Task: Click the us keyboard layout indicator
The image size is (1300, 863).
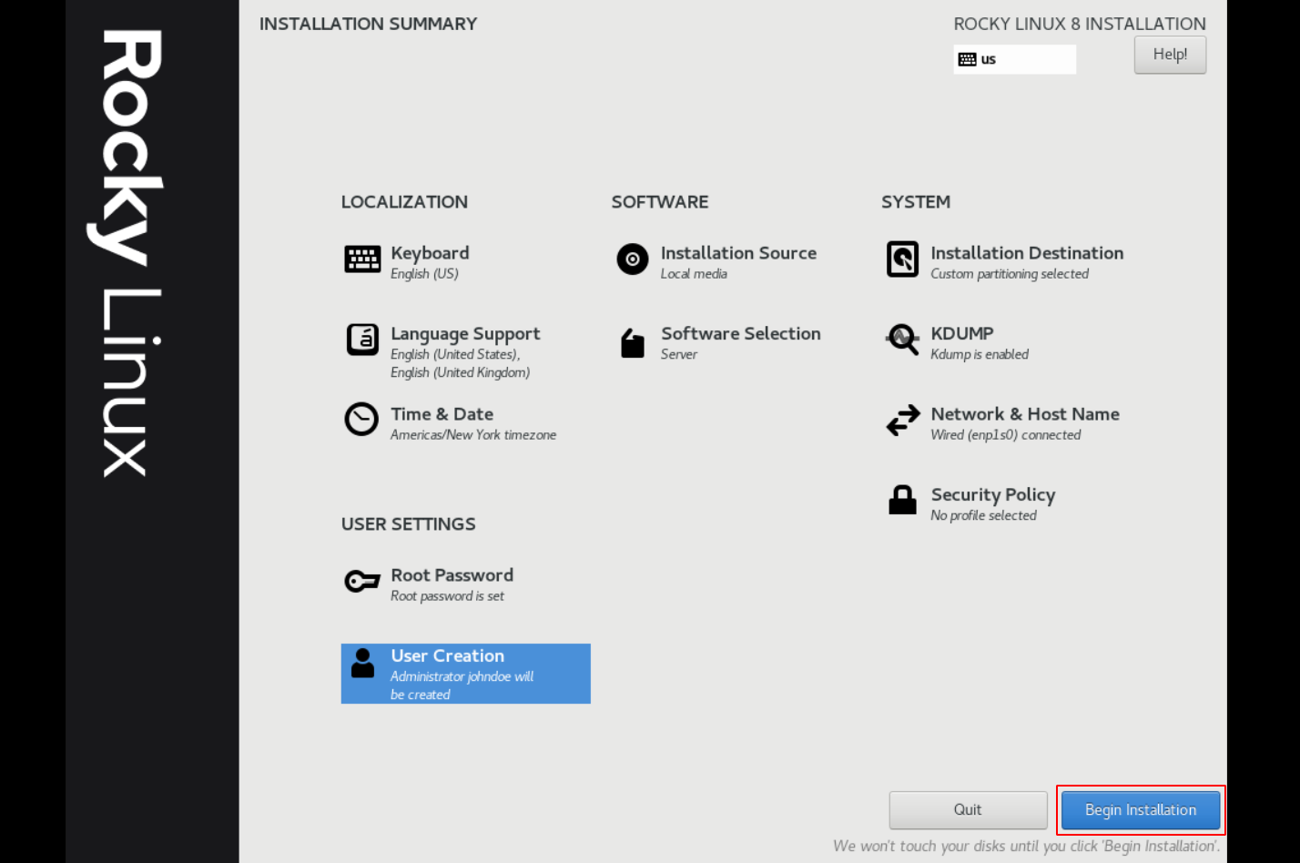Action: click(x=1014, y=59)
